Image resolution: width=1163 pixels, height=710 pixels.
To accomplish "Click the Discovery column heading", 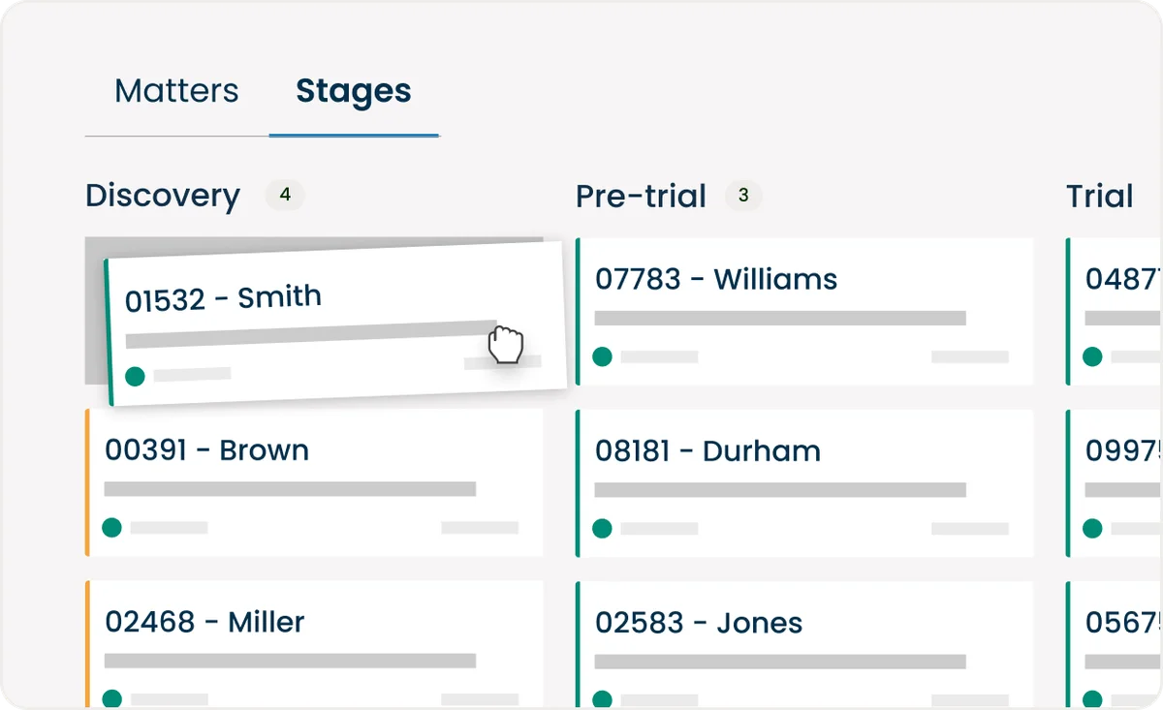I will (162, 195).
